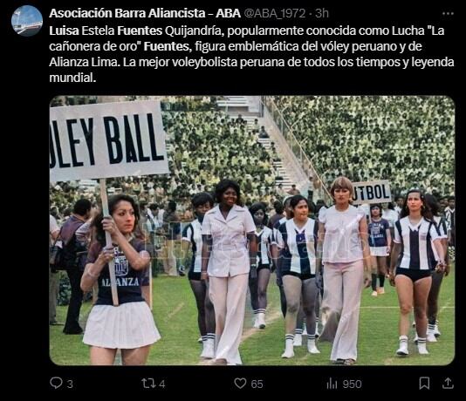This screenshot has width=466, height=401.
Task: Open the ABA profile avatar
Action: [27, 21]
